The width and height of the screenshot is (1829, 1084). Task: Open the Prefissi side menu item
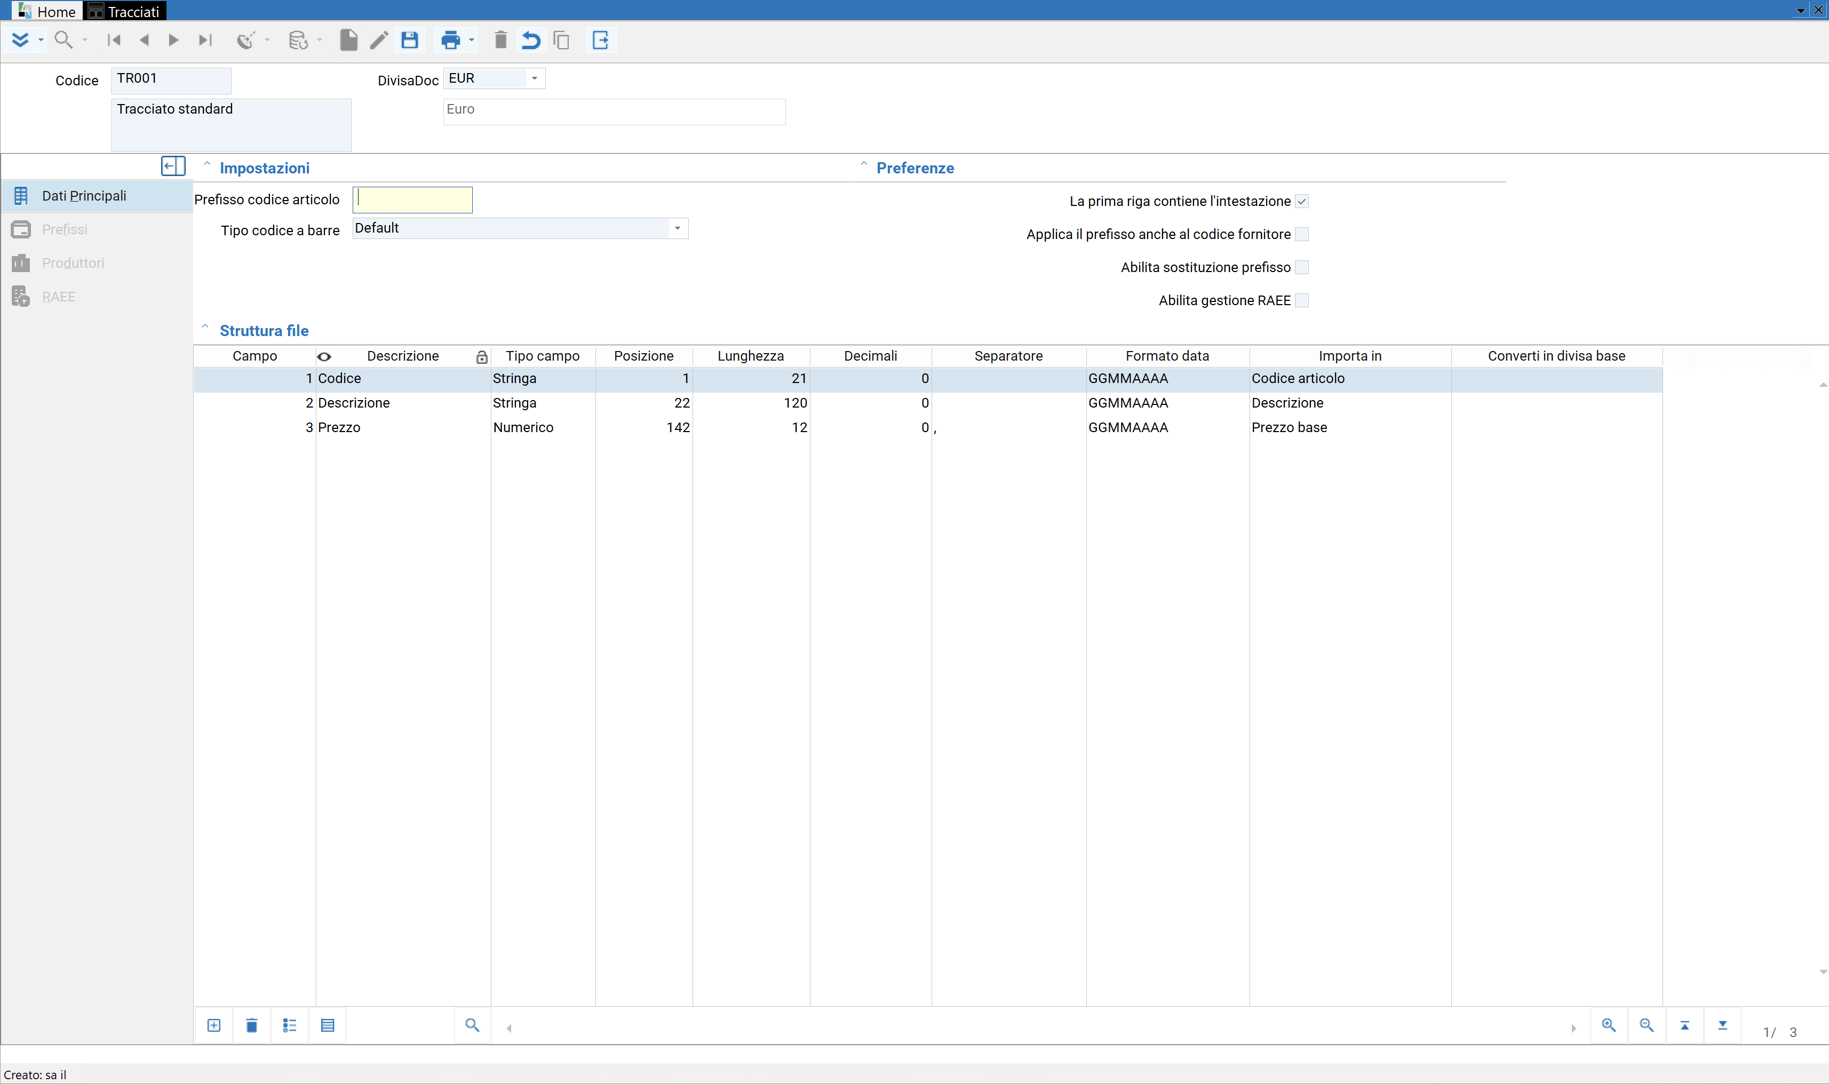click(97, 229)
